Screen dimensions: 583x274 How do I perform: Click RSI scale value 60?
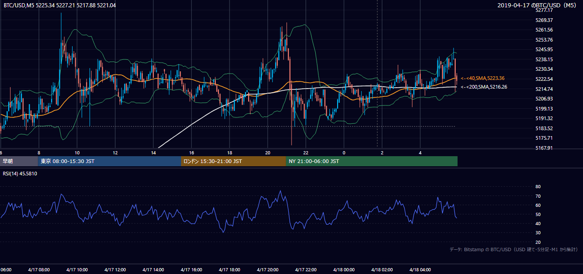coord(538,205)
